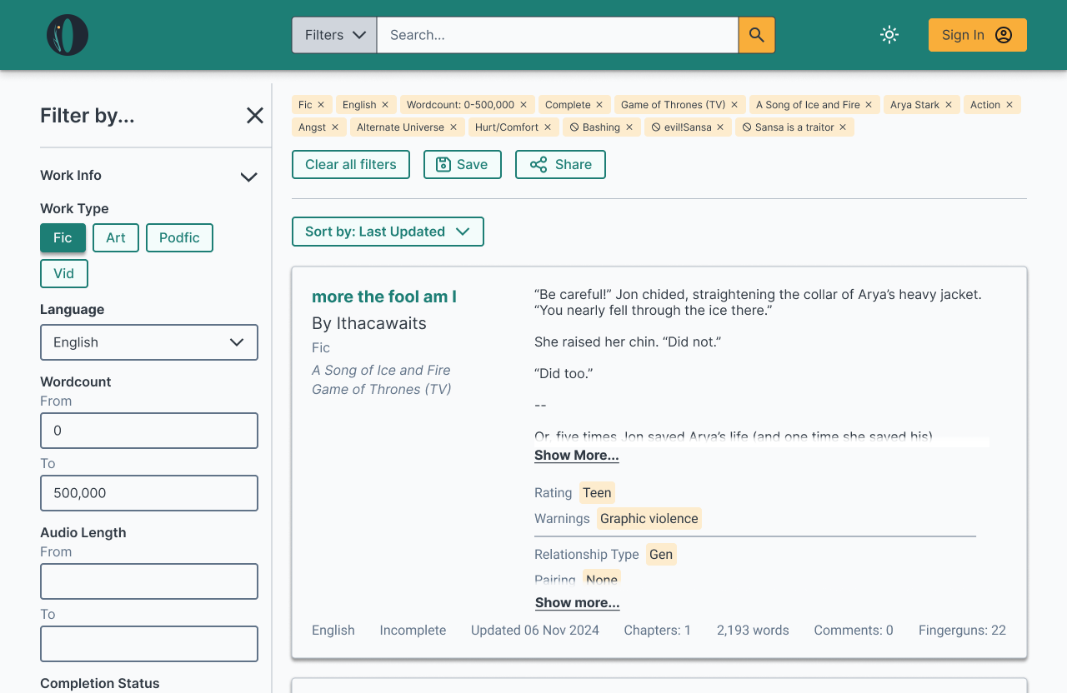Remove the Angst filter chip
The width and height of the screenshot is (1067, 693).
click(x=335, y=127)
